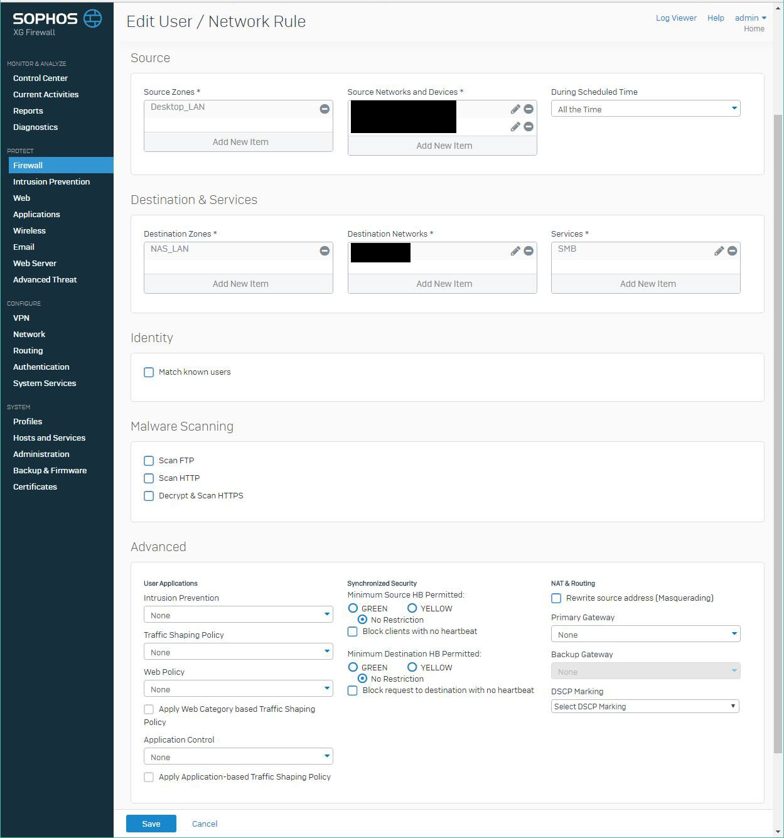Add New Item to Services
Image resolution: width=784 pixels, height=838 pixels.
click(x=646, y=284)
